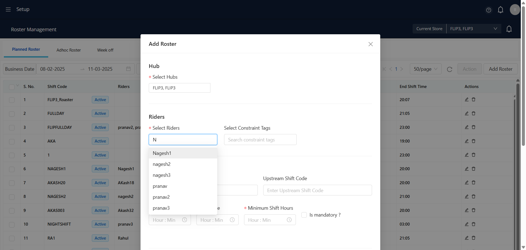Edit the FLIPFULLDAY roster row
The image size is (526, 250).
pyautogui.click(x=467, y=127)
